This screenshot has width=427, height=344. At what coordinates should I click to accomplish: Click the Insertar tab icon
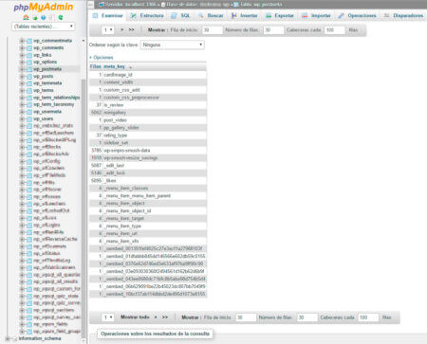point(234,15)
